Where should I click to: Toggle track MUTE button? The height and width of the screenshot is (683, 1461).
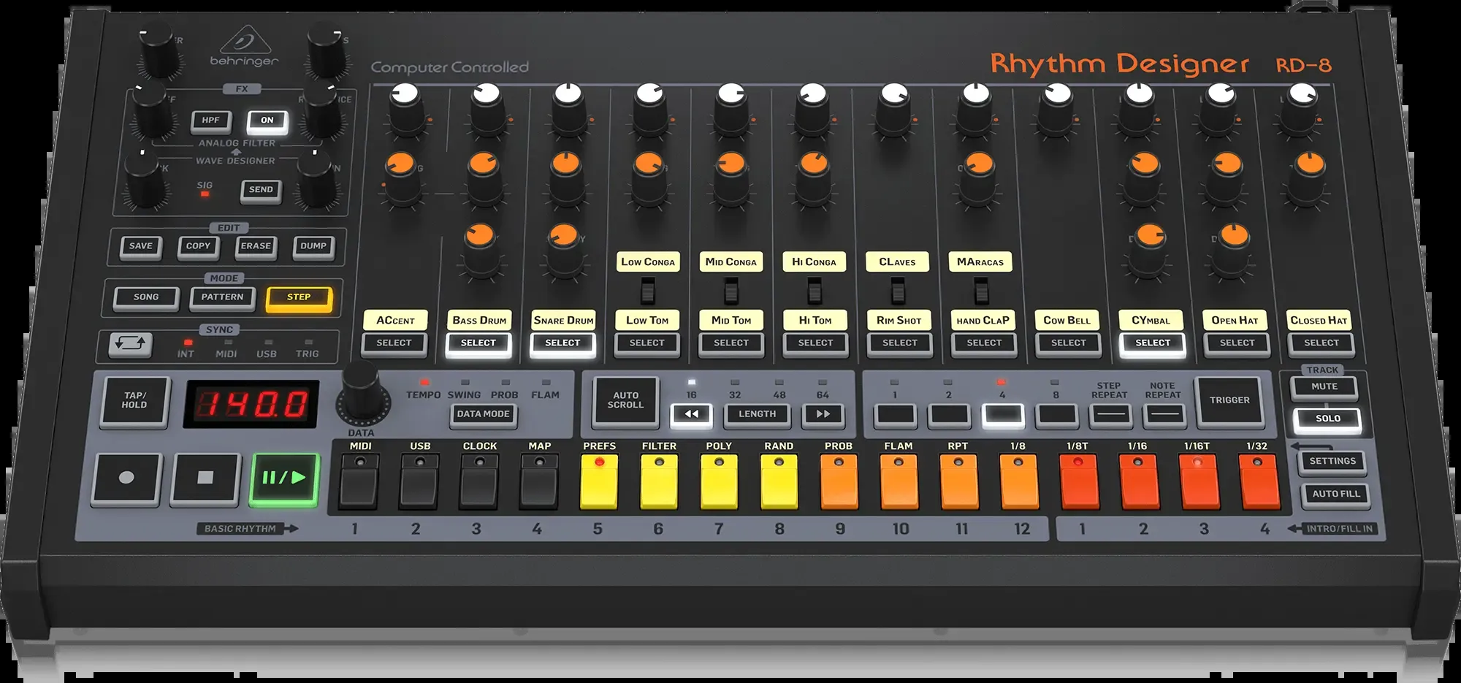1324,387
